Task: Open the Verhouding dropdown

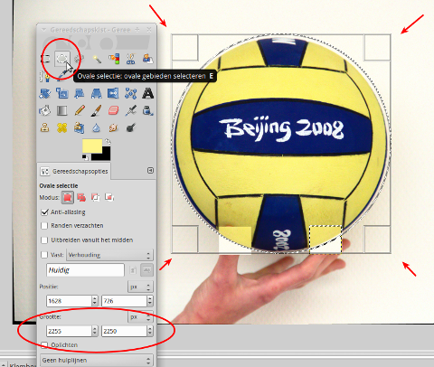Action: [x=109, y=255]
